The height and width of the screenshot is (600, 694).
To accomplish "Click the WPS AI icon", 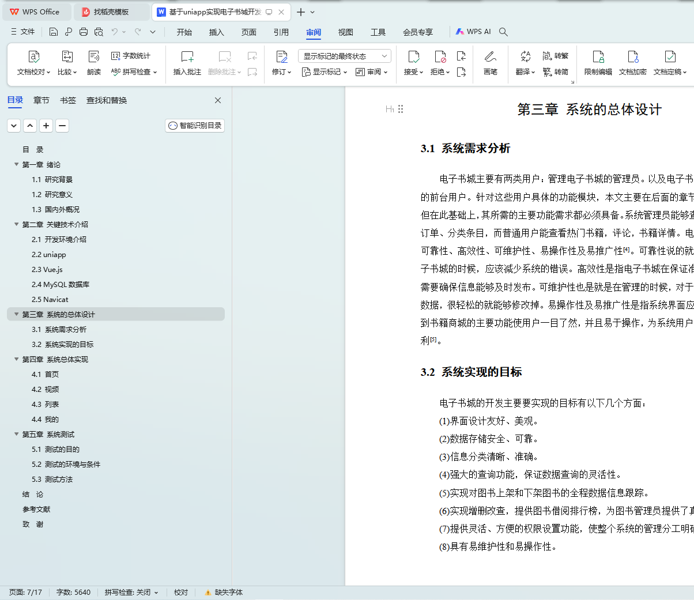I will pyautogui.click(x=460, y=32).
